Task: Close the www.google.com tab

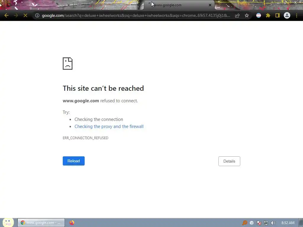Action: [x=210, y=5]
